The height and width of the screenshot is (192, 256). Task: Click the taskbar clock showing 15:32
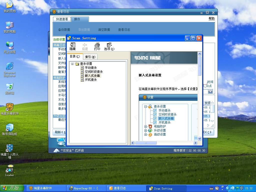249,188
